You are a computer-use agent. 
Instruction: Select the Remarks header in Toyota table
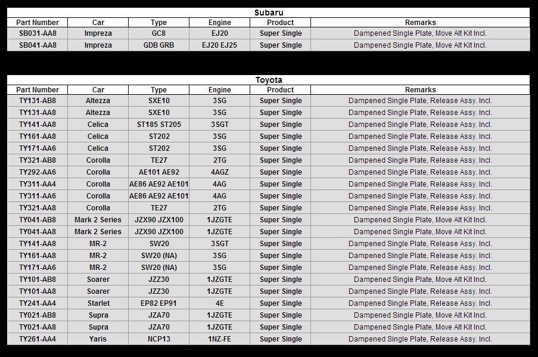click(420, 90)
